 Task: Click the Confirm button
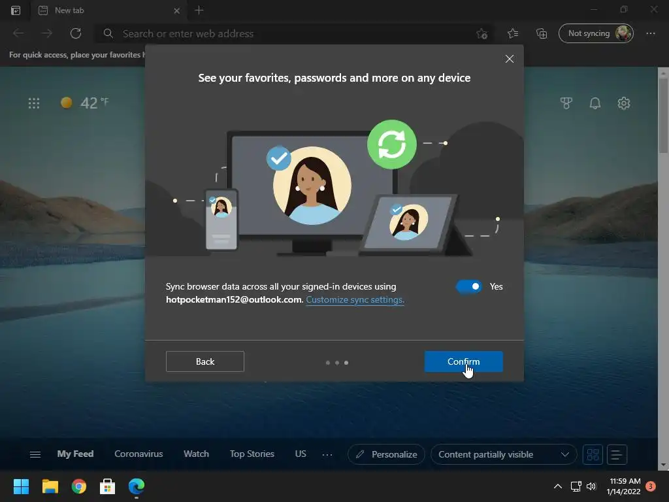pyautogui.click(x=463, y=361)
